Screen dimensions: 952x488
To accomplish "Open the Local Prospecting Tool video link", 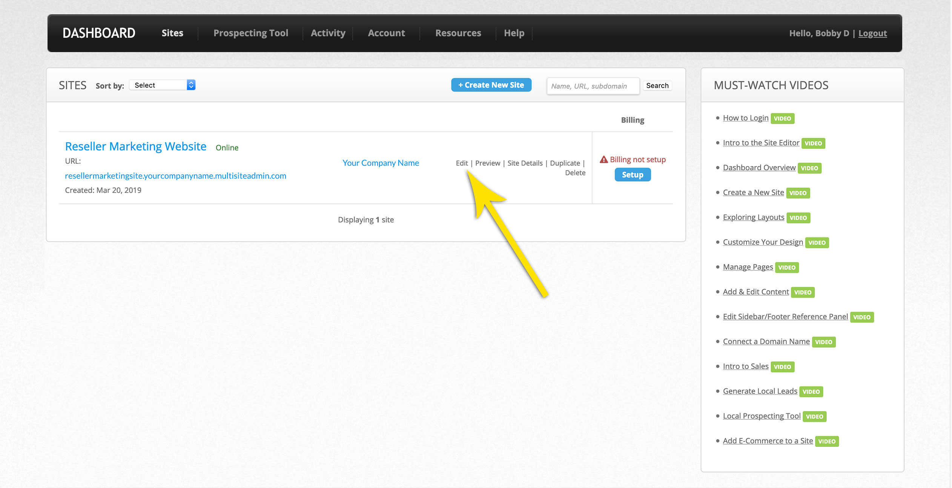I will point(762,416).
